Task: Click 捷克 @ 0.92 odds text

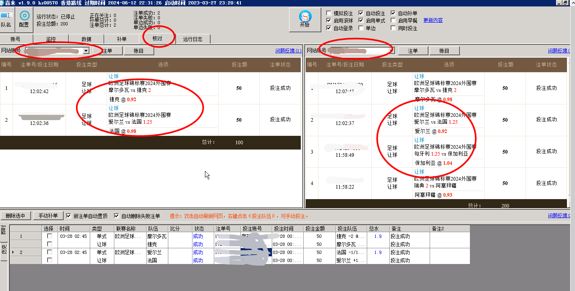Action: 123,99
